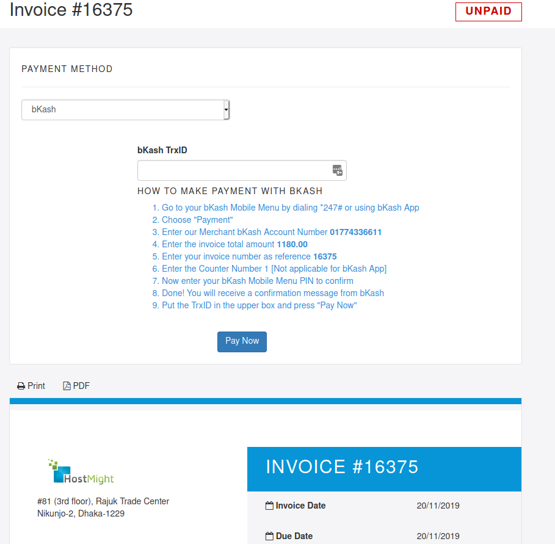Click the invoice total amount 1180.00

coord(292,244)
